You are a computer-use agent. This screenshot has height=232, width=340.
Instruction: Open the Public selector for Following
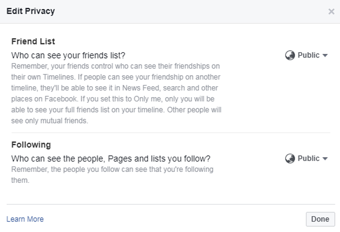click(x=306, y=158)
